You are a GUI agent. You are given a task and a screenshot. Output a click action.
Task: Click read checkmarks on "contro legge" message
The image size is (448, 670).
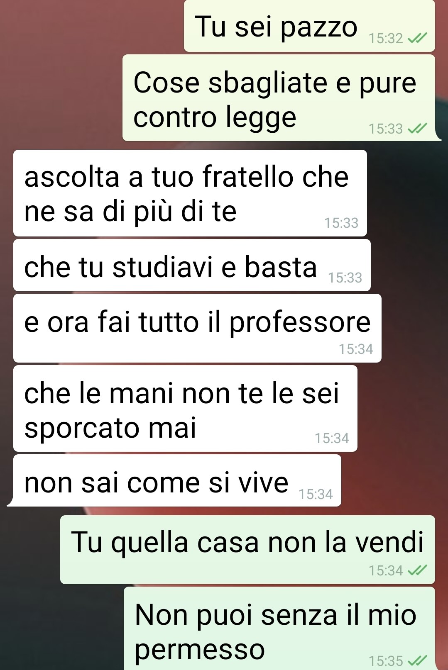click(417, 129)
